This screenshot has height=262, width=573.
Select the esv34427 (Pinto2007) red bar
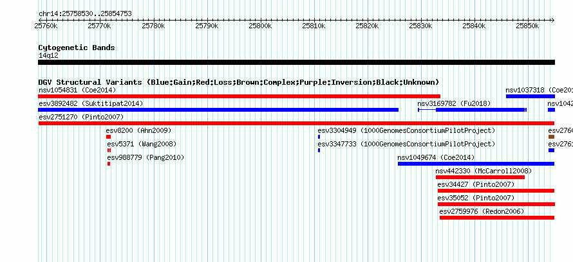coord(496,191)
